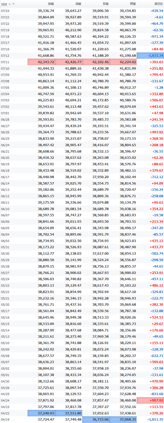Select the 05/17 date cell

coord(5,311)
